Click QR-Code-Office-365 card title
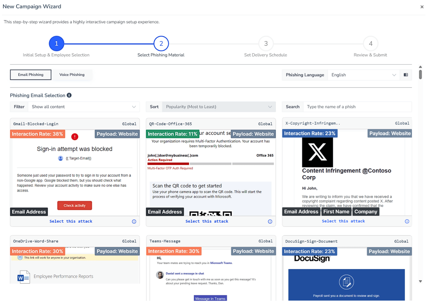Screen dimensions: 428x304 (x=171, y=124)
